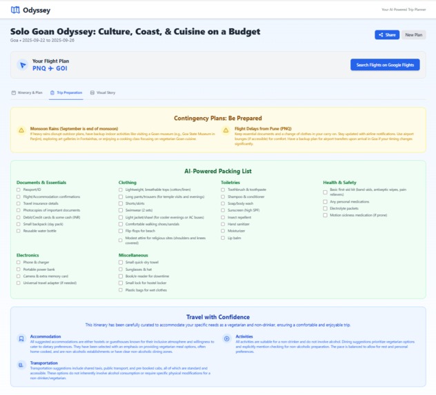Tick Plastic bags for wet clothes
The height and width of the screenshot is (395, 436).
121,290
